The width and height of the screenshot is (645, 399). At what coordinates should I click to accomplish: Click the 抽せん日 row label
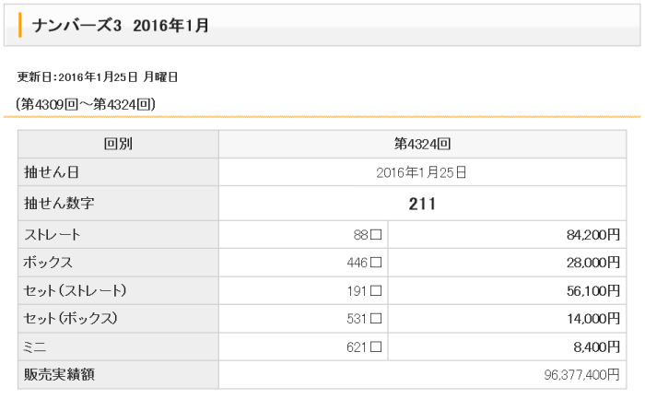click(x=46, y=172)
